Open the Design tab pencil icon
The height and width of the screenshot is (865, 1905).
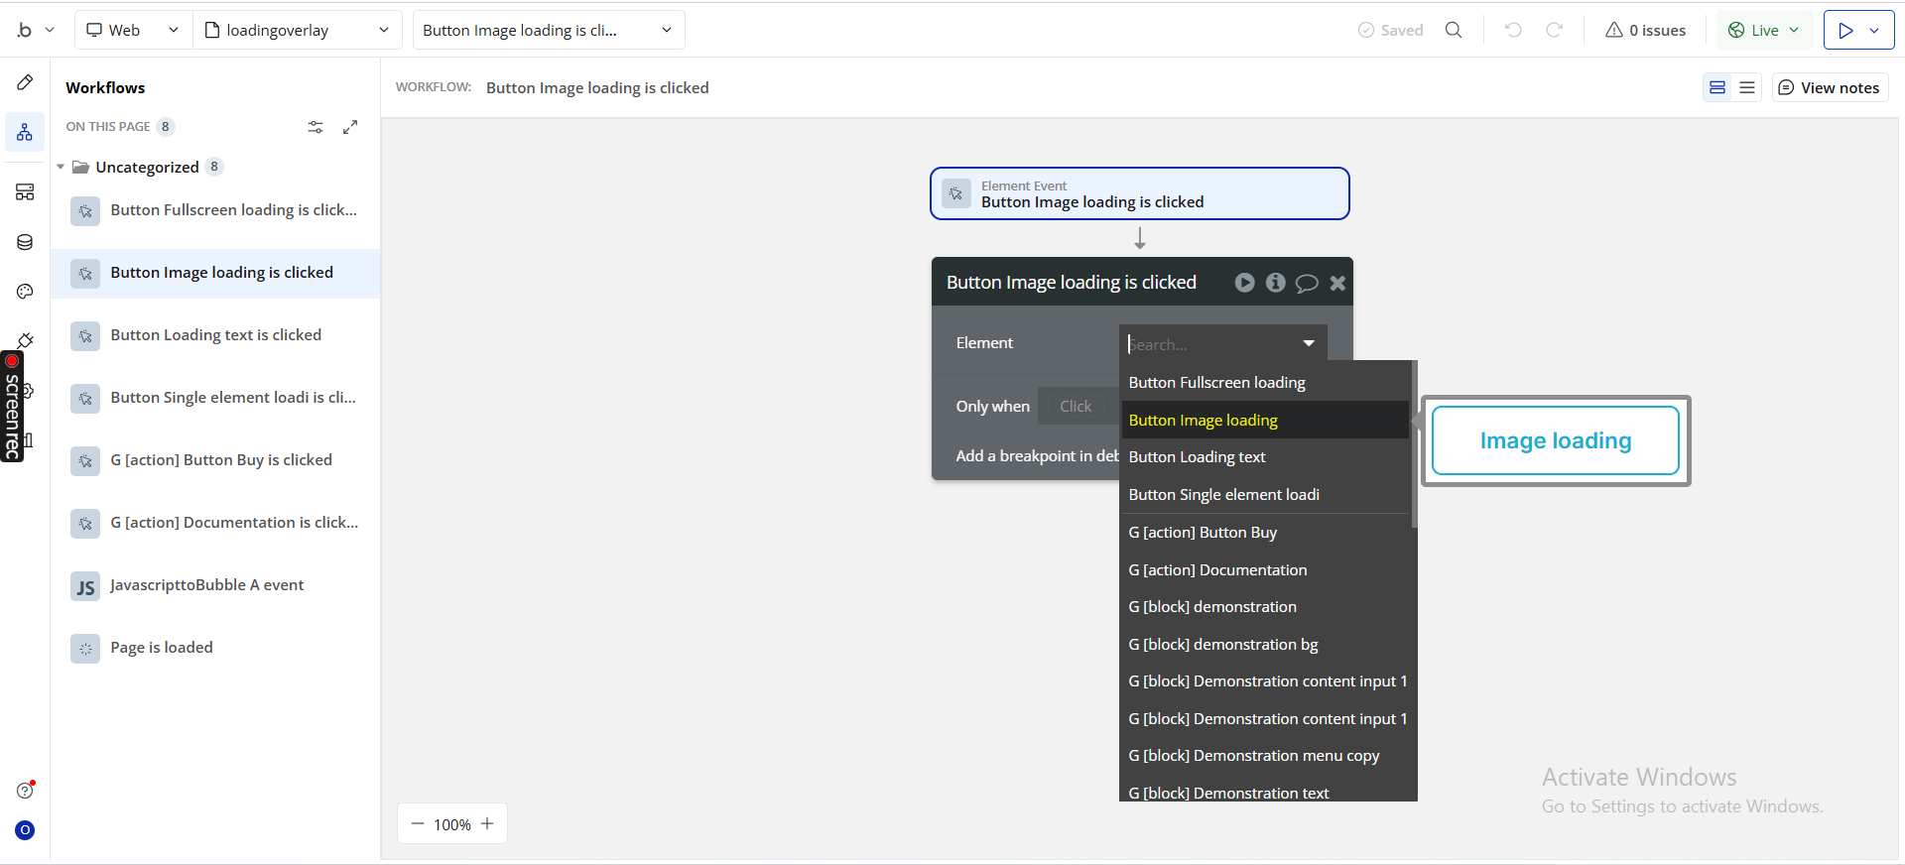[x=25, y=82]
